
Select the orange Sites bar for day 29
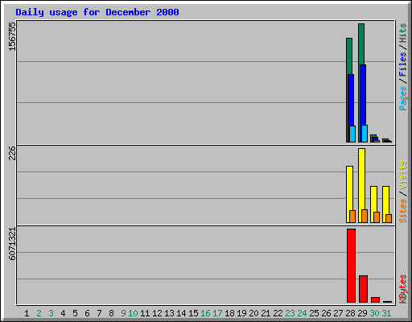click(x=365, y=216)
